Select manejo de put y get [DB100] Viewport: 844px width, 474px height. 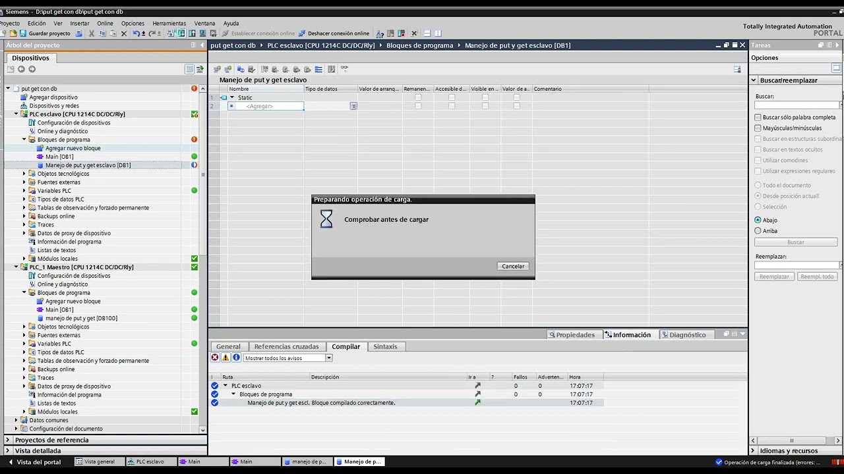(x=81, y=318)
